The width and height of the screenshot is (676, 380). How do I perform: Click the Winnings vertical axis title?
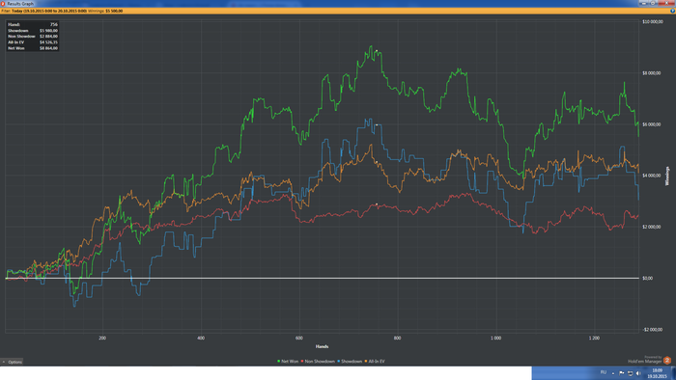click(x=667, y=176)
